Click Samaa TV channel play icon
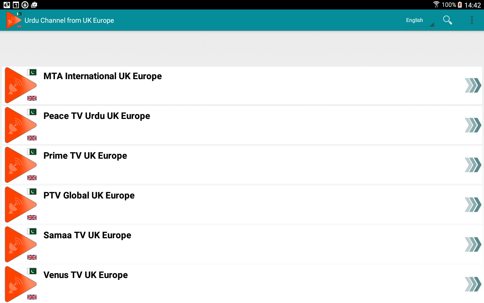Image resolution: width=484 pixels, height=303 pixels. tap(21, 244)
